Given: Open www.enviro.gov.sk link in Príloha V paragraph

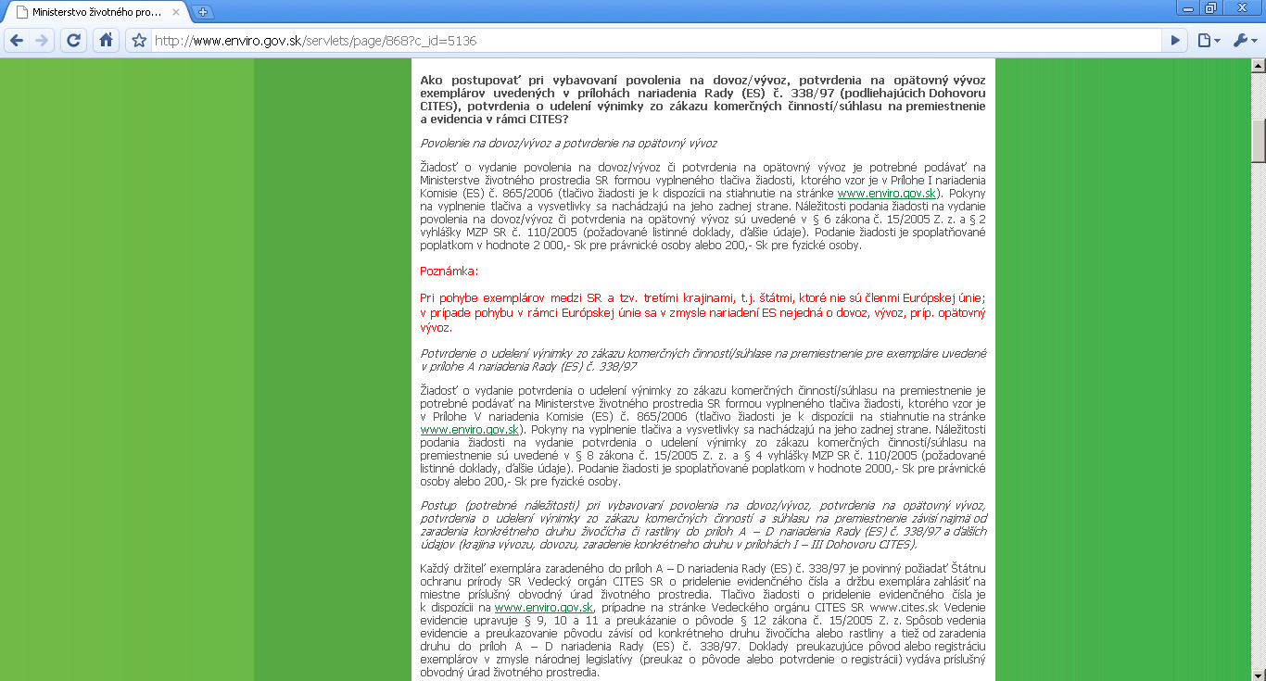Looking at the screenshot, I should tap(472, 430).
